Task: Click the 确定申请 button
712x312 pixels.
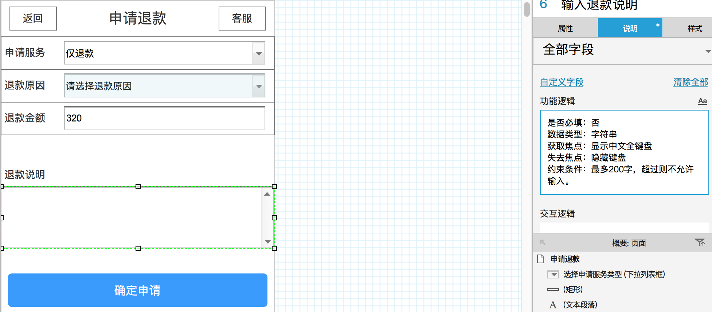Action: [138, 290]
